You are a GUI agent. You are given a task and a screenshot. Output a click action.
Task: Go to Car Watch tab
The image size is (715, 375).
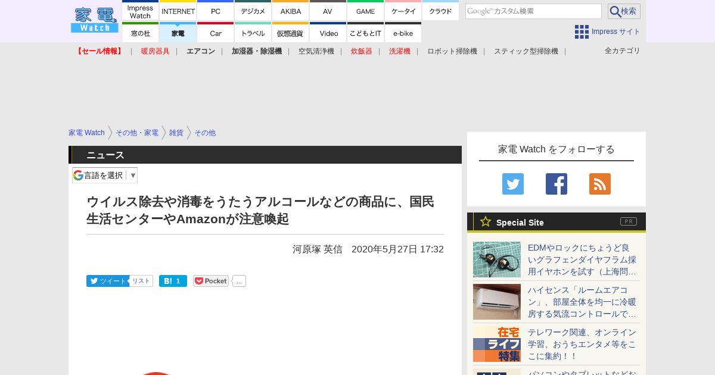coord(215,33)
